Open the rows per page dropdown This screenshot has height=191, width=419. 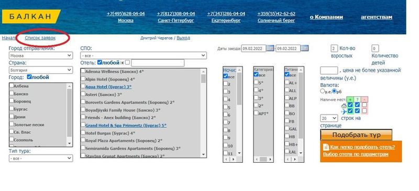point(329,118)
